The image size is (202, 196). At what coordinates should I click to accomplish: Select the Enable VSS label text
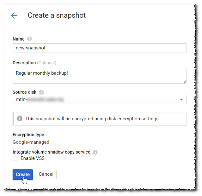click(33, 158)
